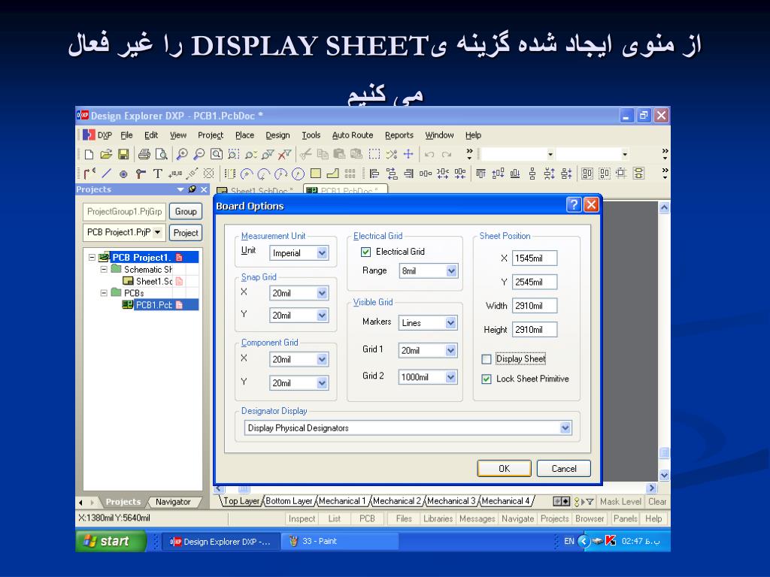
Task: Click Cancel in Board Options
Action: pyautogui.click(x=564, y=469)
